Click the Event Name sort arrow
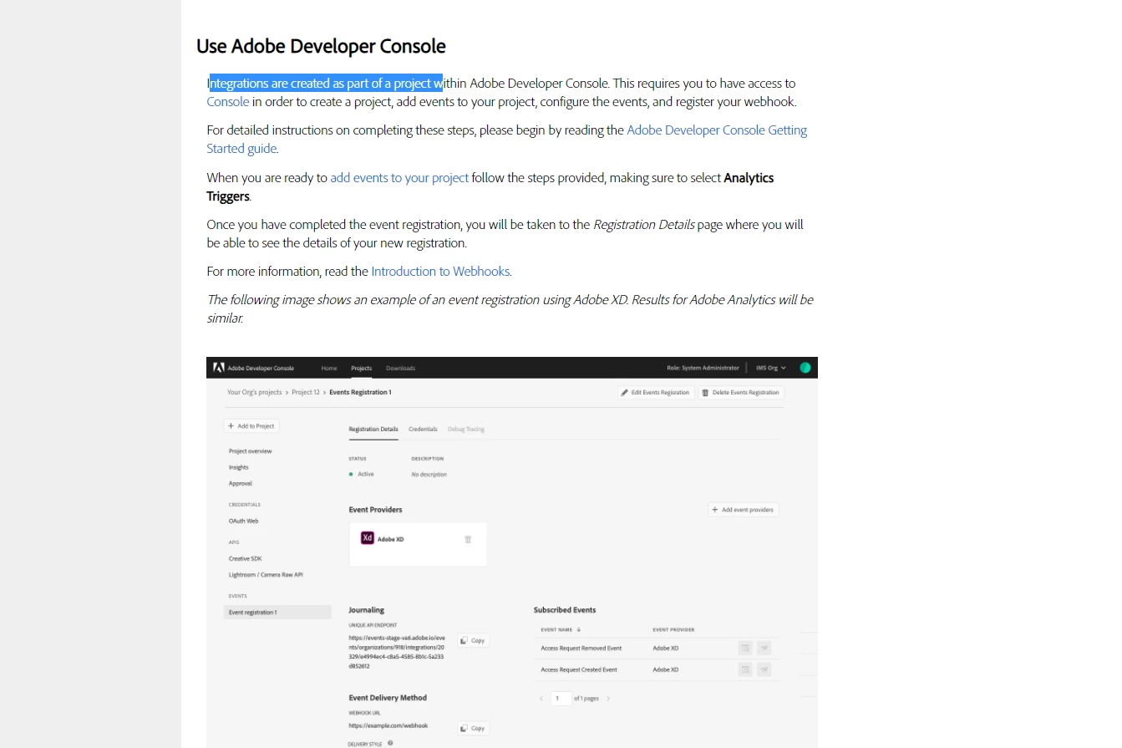The width and height of the screenshot is (1122, 748). tap(579, 630)
